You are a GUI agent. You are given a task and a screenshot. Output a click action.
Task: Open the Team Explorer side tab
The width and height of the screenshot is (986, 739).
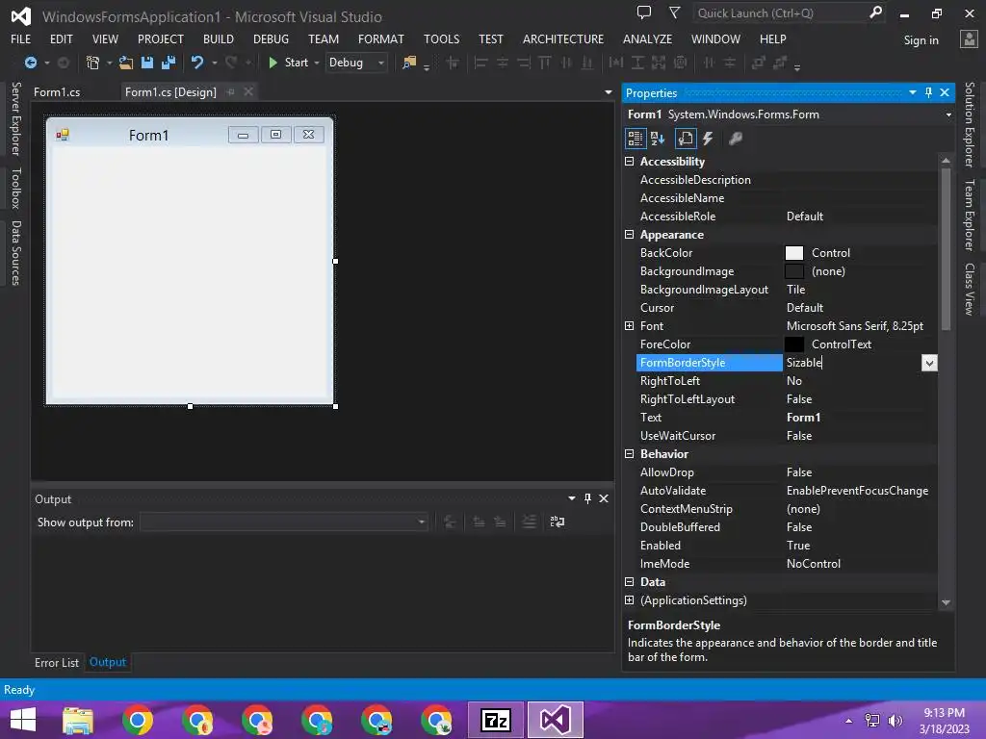pos(970,215)
